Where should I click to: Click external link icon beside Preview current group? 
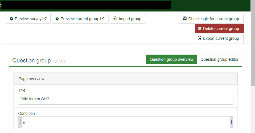tap(102, 18)
